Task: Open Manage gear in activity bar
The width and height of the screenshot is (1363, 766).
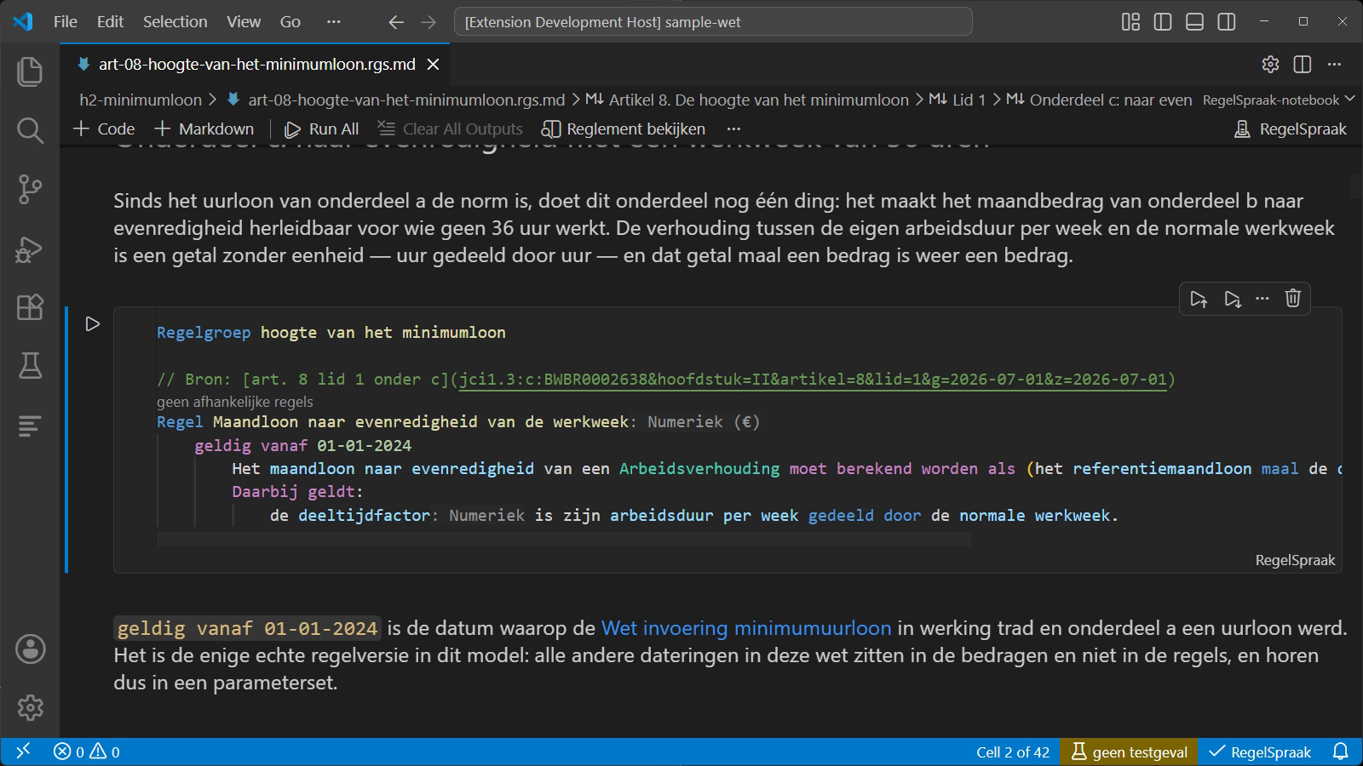Action: click(x=30, y=707)
